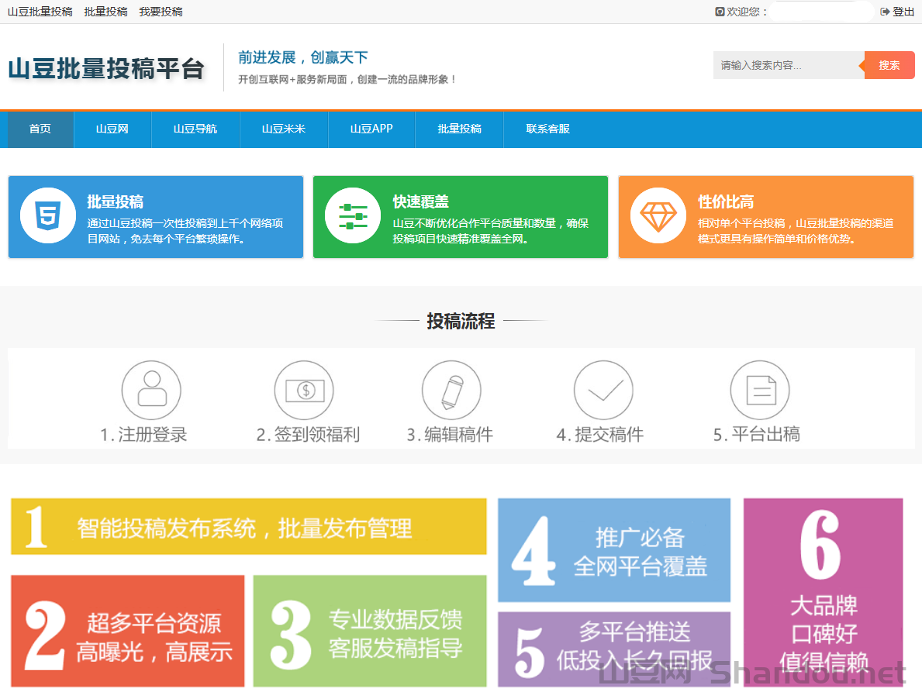Click the 编辑稿件 pencil icon

453,390
